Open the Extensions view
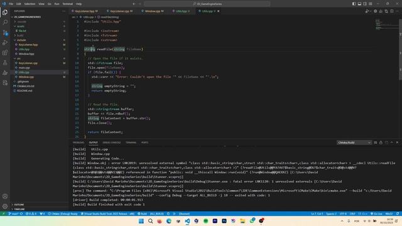This screenshot has height=226, width=402. click(x=5, y=53)
